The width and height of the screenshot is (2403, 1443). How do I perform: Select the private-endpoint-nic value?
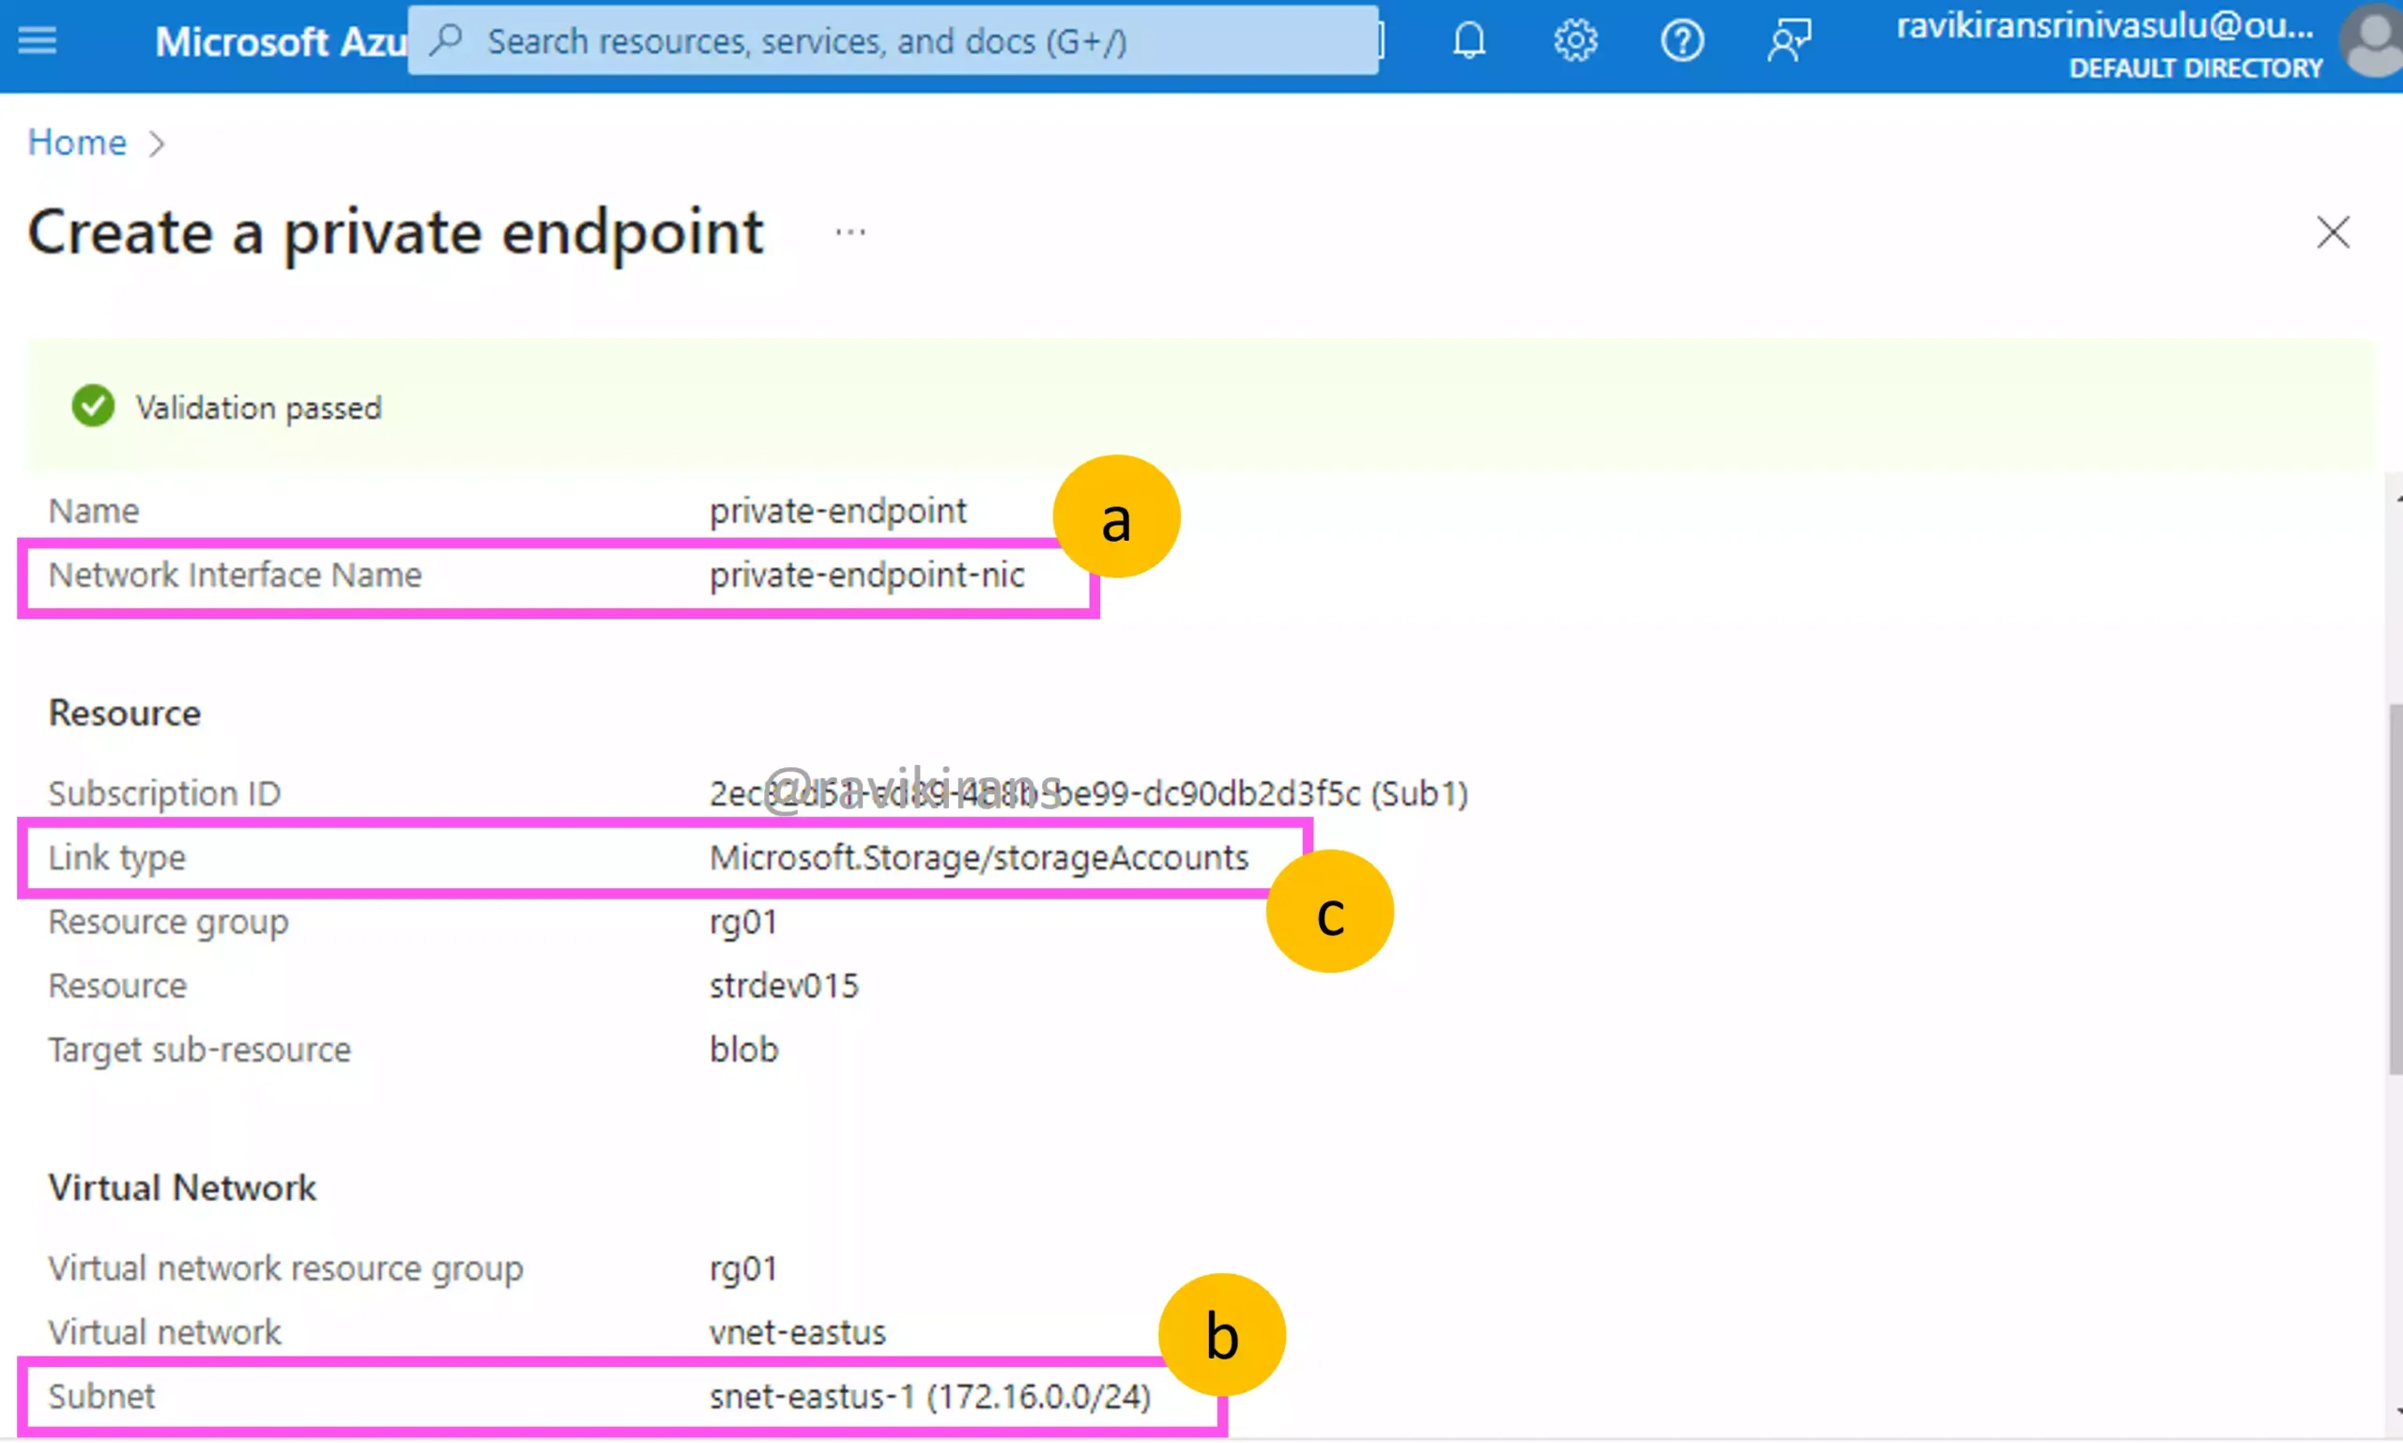pyautogui.click(x=866, y=576)
